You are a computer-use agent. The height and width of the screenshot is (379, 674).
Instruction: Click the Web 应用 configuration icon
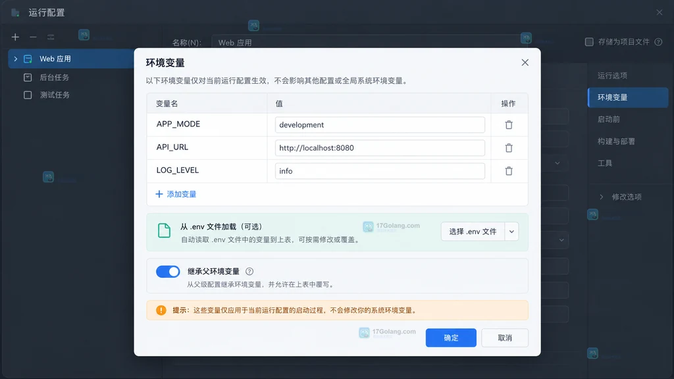[28, 59]
